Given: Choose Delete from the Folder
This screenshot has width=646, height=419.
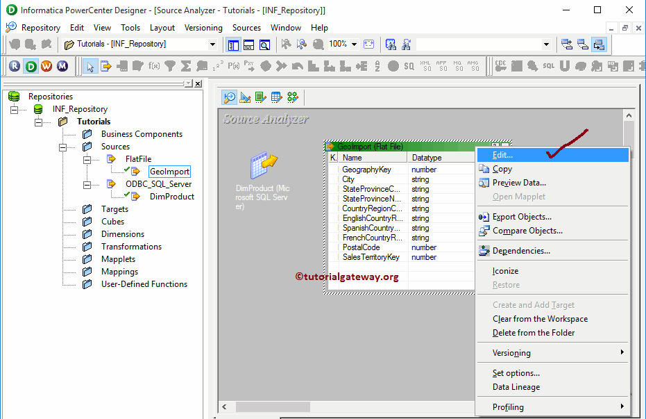Looking at the screenshot, I should click(x=552, y=333).
